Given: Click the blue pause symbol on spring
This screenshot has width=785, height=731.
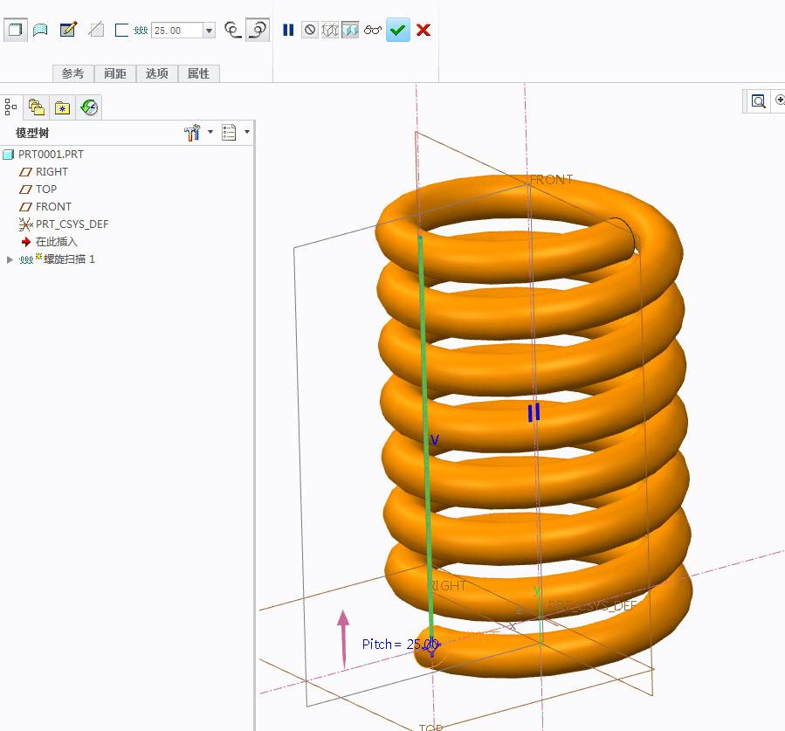Looking at the screenshot, I should (x=534, y=413).
